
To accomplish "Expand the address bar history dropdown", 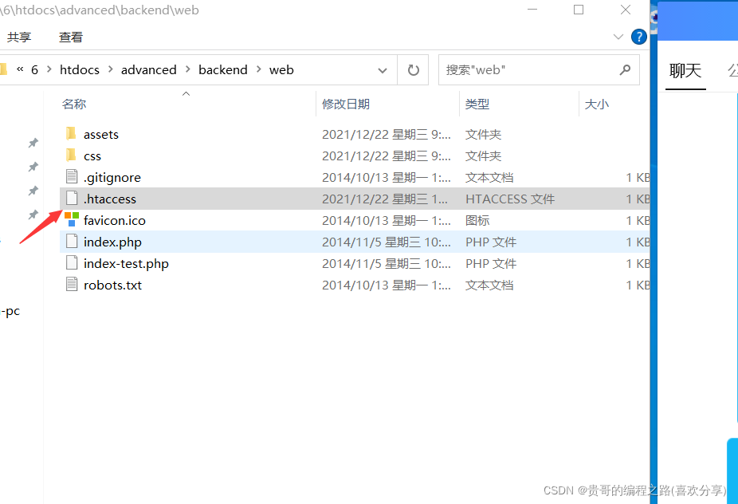I will (383, 71).
